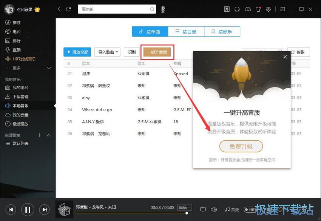Toggle the loop play mode icon
Viewport: 321px width, 221px height.
point(203,210)
